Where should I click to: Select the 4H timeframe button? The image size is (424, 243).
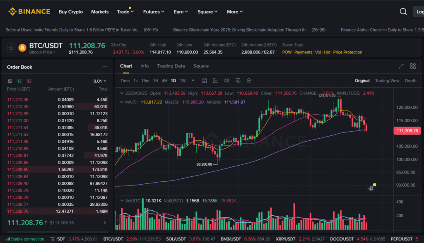pos(164,81)
